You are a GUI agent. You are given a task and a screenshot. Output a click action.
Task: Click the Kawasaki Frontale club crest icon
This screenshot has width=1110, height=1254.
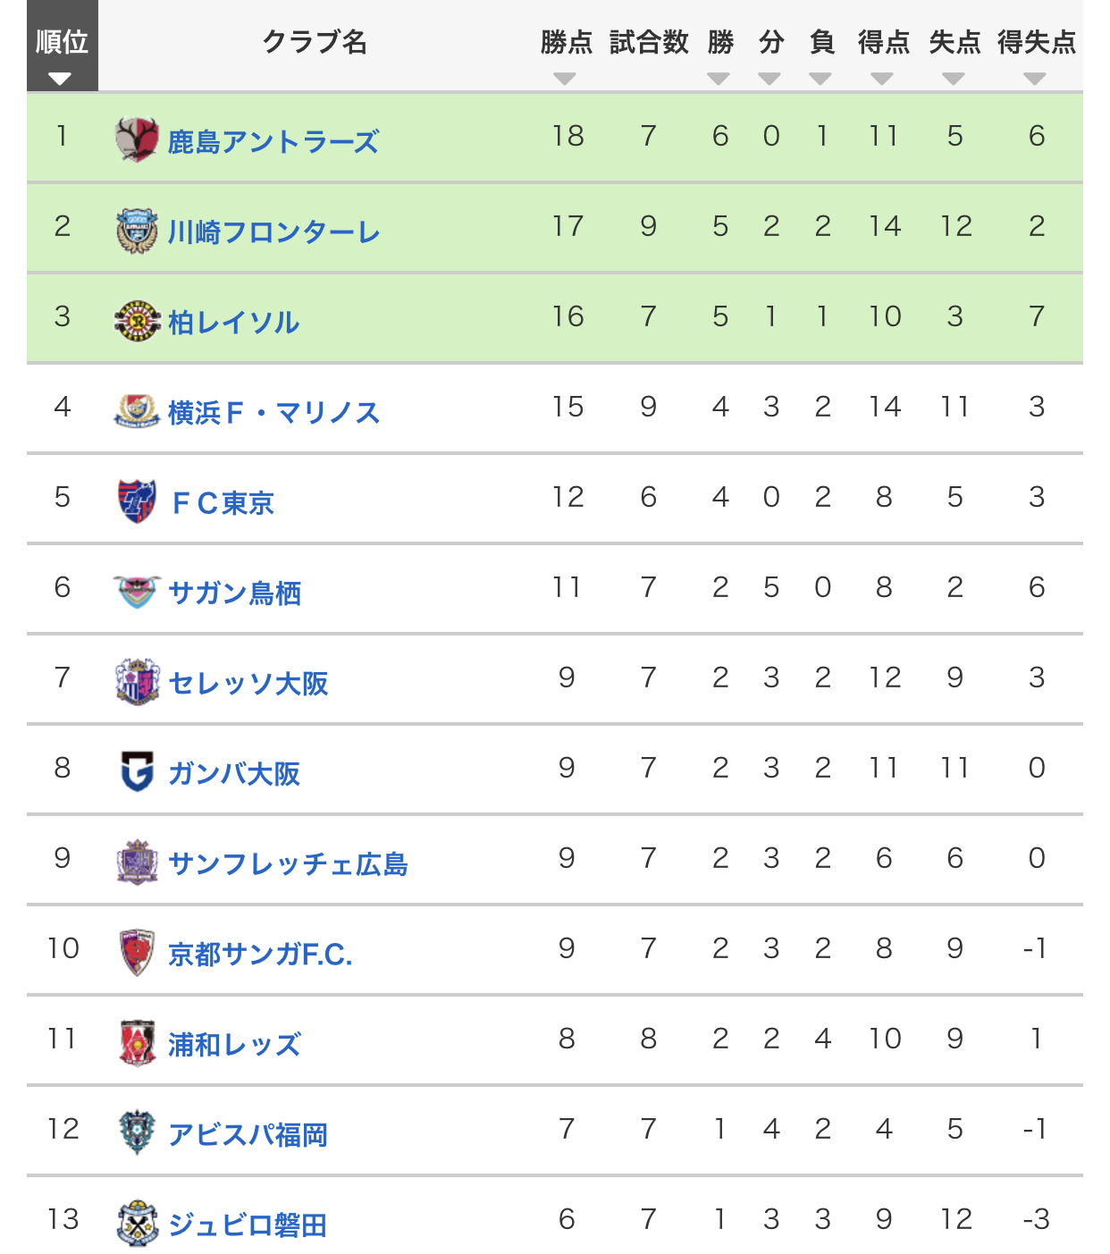point(137,231)
